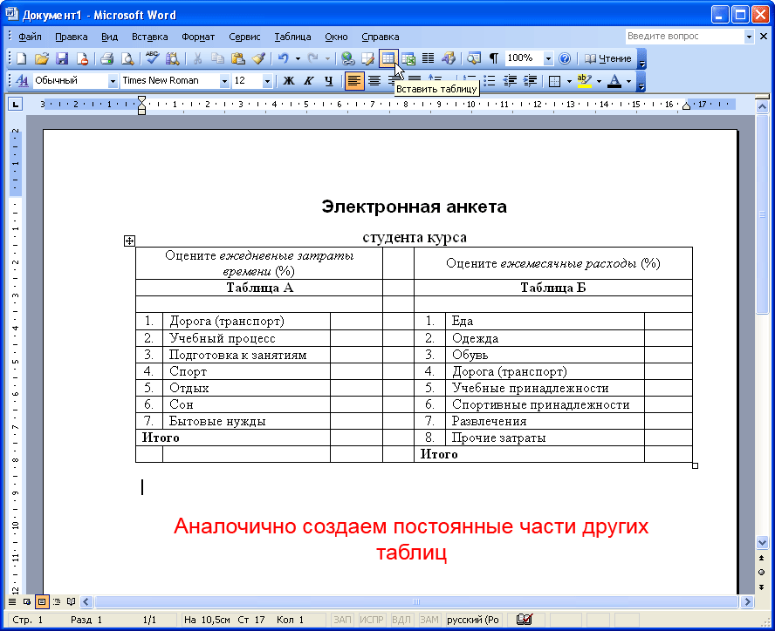Viewport: 775px width, 631px height.
Task: Click the ВДЛ extend selection indicator
Action: pos(401,620)
